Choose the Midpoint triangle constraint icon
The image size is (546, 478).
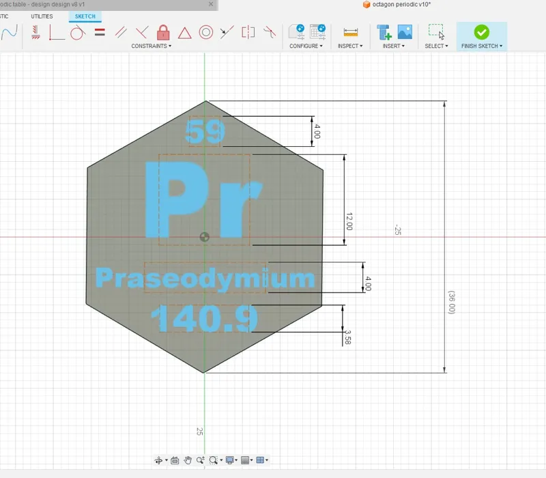tap(184, 33)
